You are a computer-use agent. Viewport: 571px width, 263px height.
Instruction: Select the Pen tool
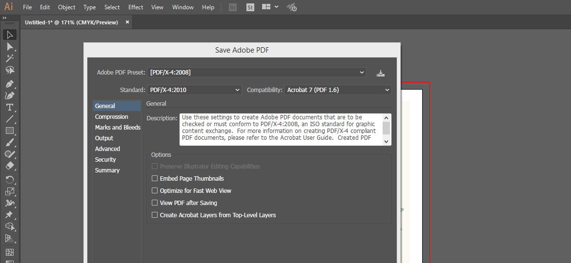(10, 84)
